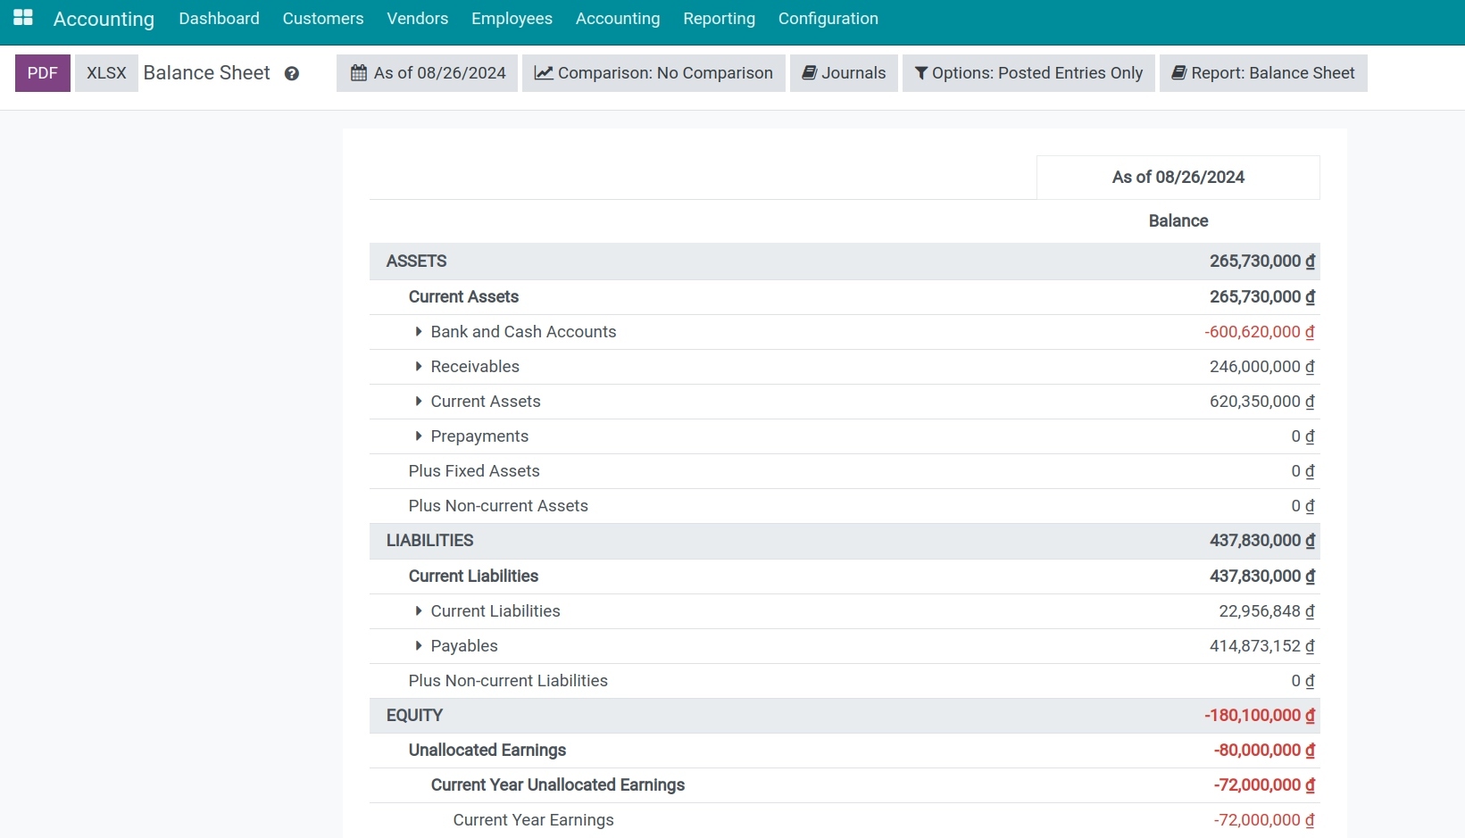Screen dimensions: 1465x838
Task: Open Options: Posted Entries Only dropdown
Action: pyautogui.click(x=1028, y=73)
